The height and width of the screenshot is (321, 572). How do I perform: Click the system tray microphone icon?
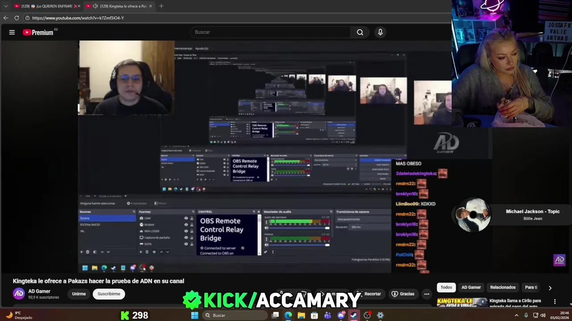(526, 315)
